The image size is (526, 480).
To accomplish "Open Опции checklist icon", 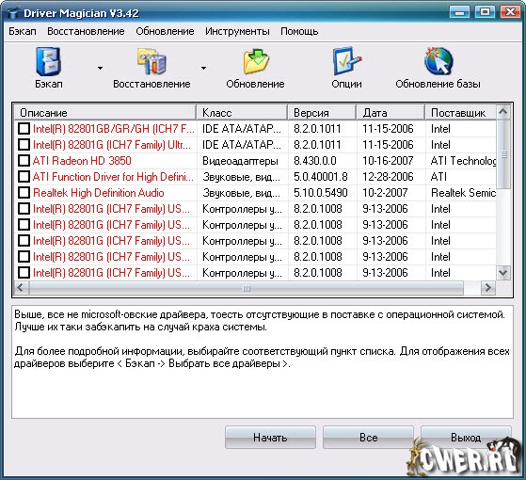I will pyautogui.click(x=347, y=61).
